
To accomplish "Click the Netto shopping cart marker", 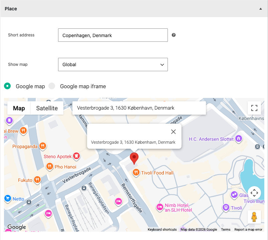I will coord(8,199).
